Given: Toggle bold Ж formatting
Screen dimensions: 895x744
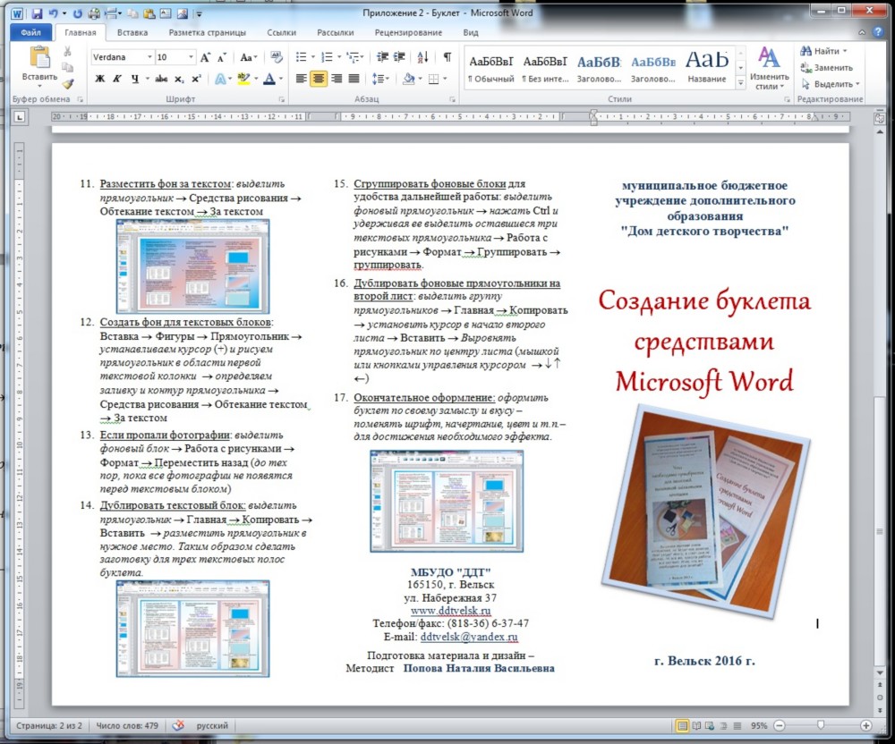Looking at the screenshot, I should pyautogui.click(x=100, y=79).
